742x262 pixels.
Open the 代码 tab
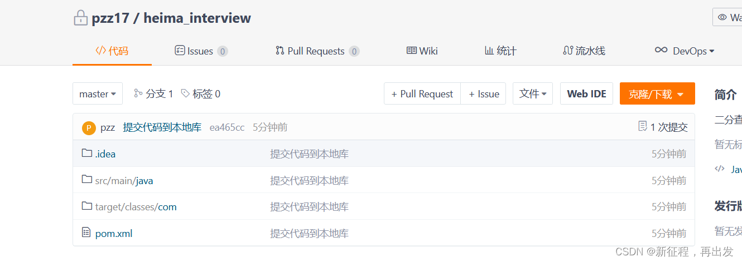click(x=112, y=51)
